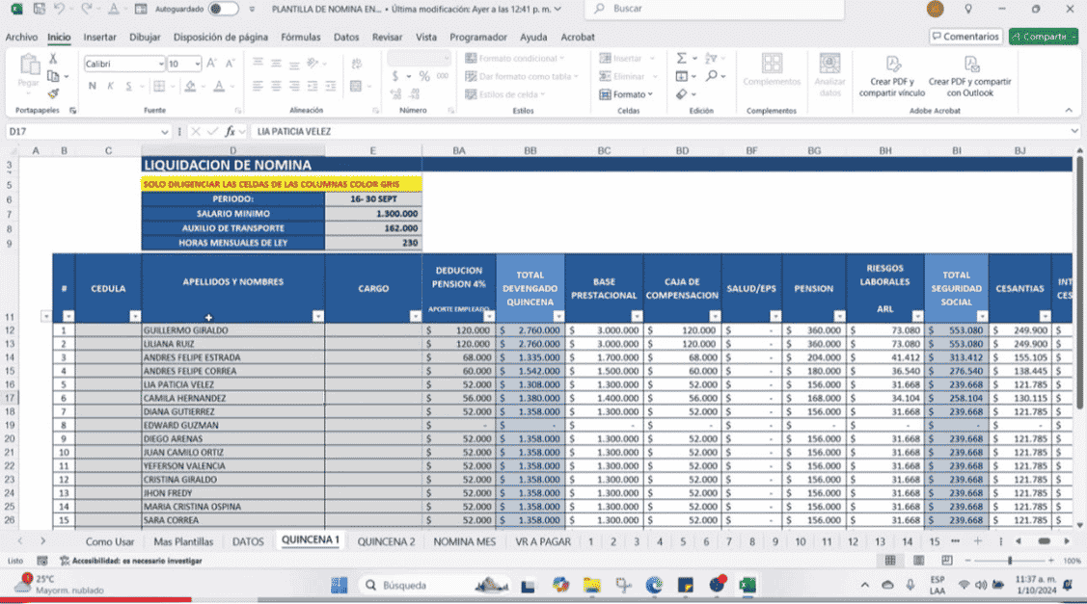
Task: Expand the formula bar chevron
Action: tap(1073, 131)
